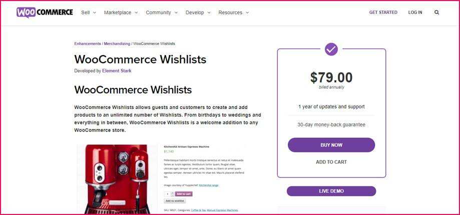
Task: Click the GET STARTED link
Action: pyautogui.click(x=383, y=12)
